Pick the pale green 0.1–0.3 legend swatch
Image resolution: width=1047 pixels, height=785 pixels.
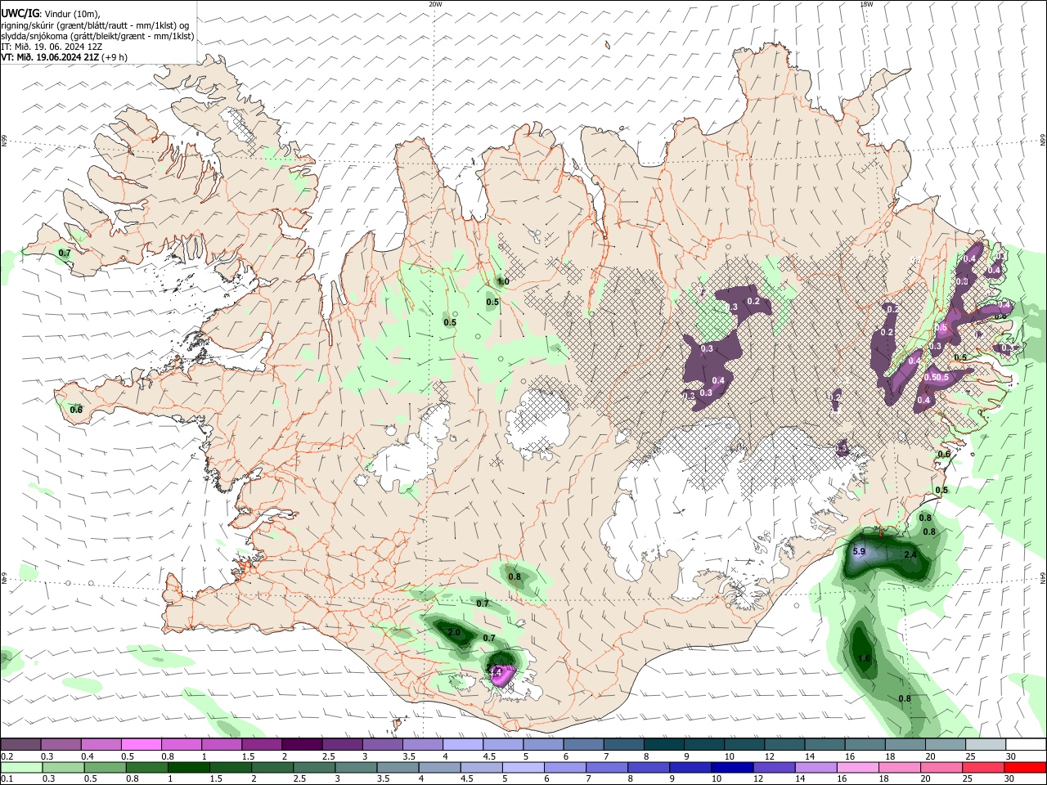pyautogui.click(x=20, y=767)
